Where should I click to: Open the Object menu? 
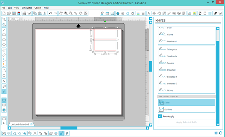[x=38, y=8]
